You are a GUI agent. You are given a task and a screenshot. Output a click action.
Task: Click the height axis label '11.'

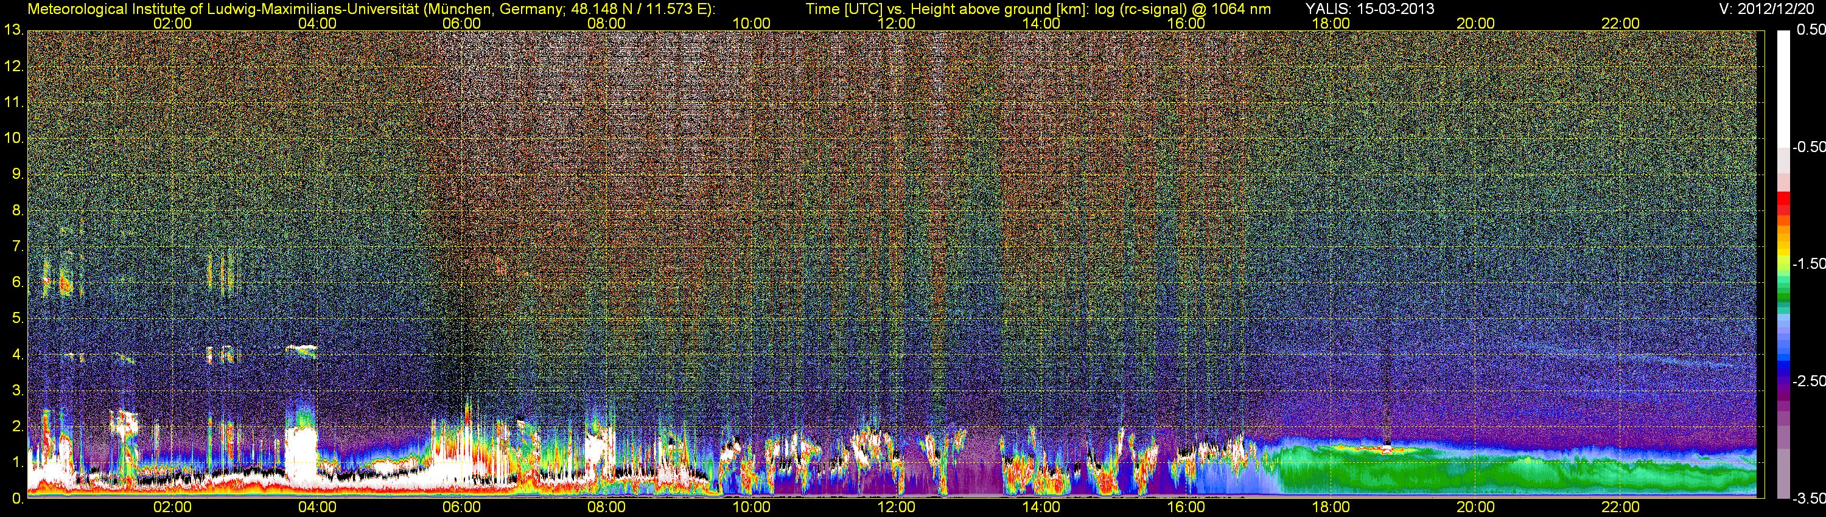coord(13,103)
